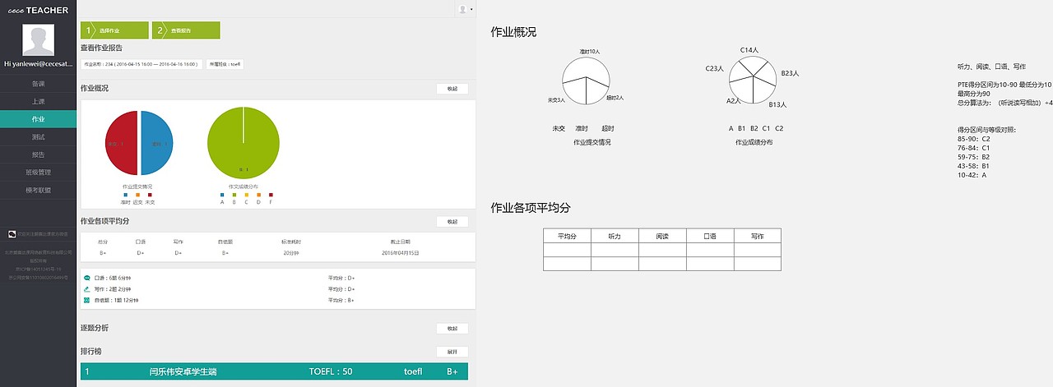Click the 标准耗时 column header

click(x=291, y=242)
